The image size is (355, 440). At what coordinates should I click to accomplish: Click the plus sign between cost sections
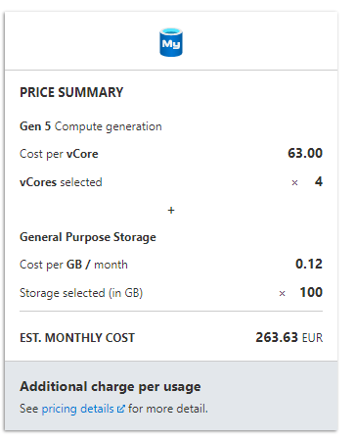point(171,210)
